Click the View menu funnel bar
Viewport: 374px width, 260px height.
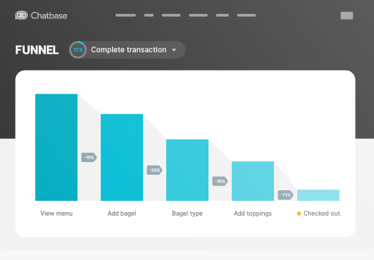tap(56, 147)
